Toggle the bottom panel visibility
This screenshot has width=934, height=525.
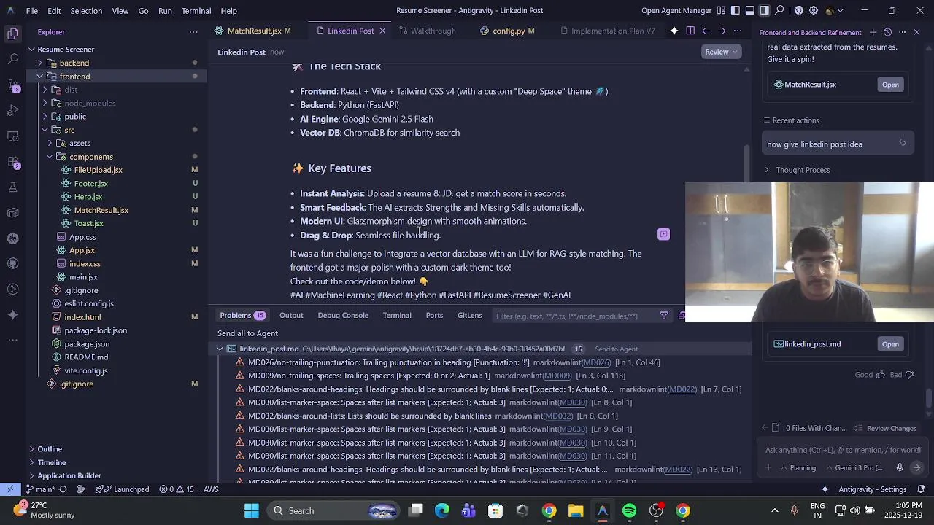pos(749,10)
